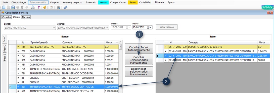Click the trash can delete icon
Screen dimensions: 274x93
22,7
